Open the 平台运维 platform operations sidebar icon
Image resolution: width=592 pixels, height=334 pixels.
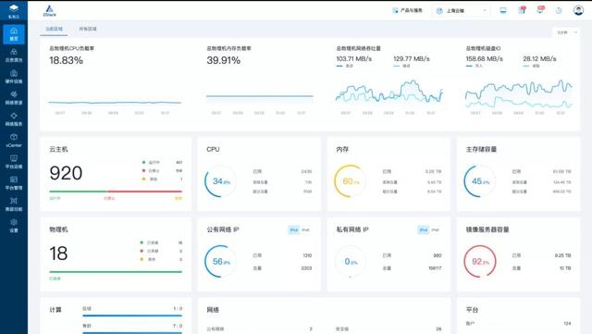[x=14, y=161]
